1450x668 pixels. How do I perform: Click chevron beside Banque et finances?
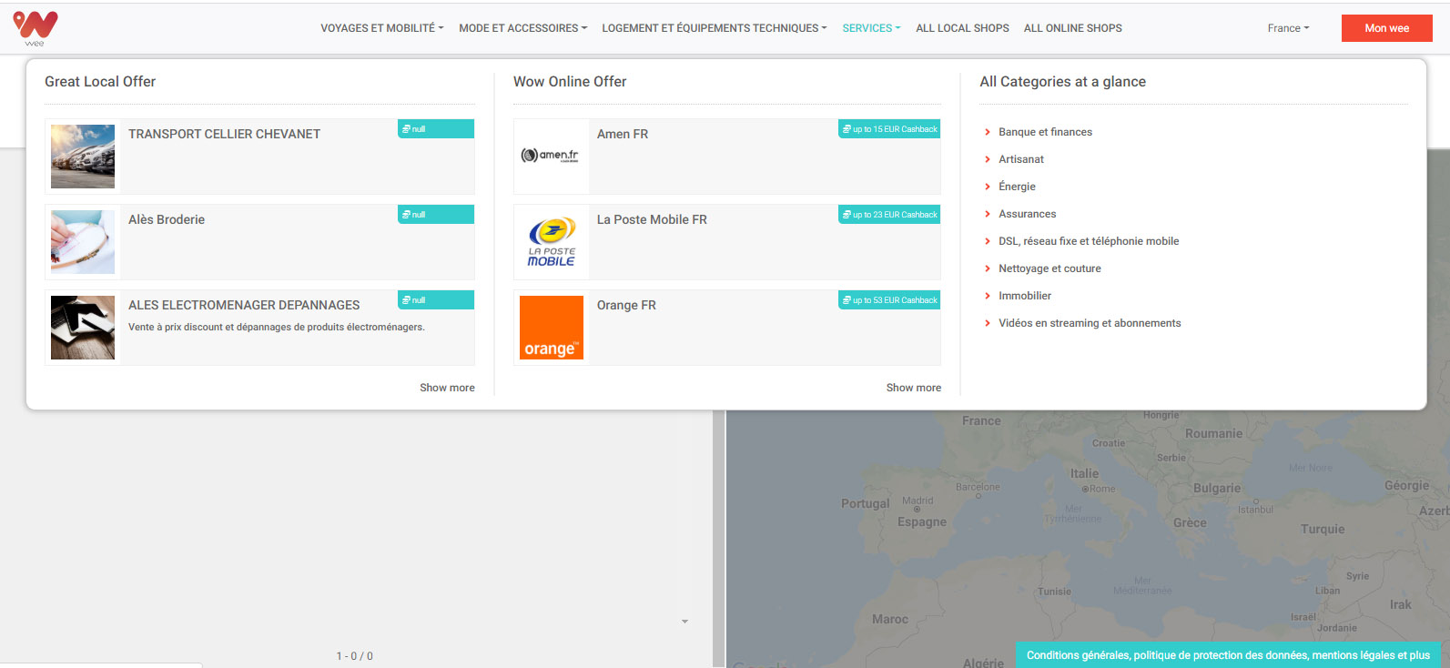(x=988, y=132)
